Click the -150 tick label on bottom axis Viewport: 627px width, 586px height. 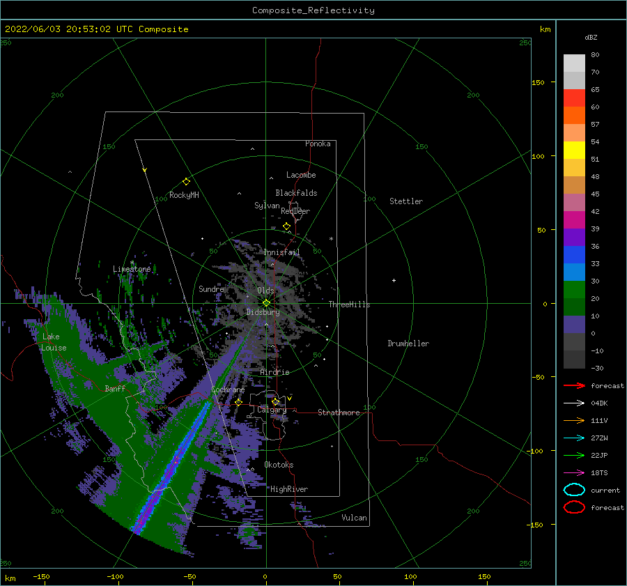coord(41,576)
